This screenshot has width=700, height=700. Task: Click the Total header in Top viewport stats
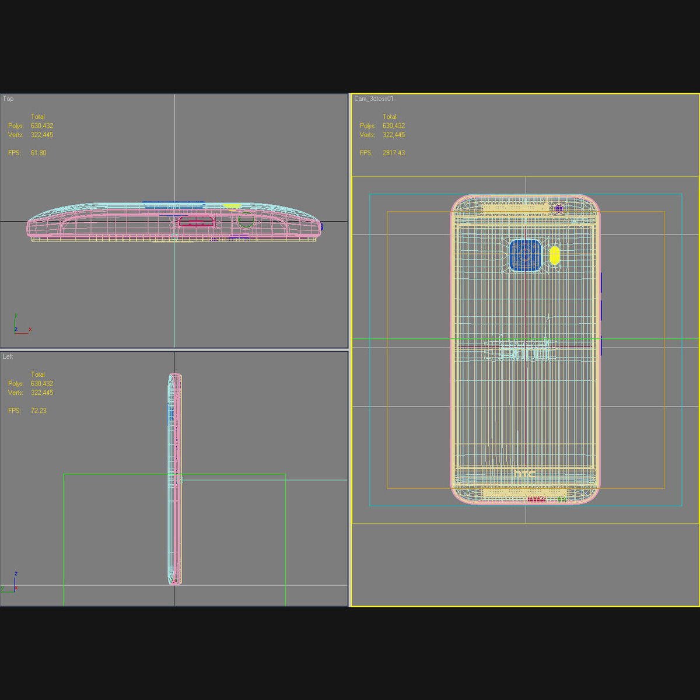(x=38, y=117)
